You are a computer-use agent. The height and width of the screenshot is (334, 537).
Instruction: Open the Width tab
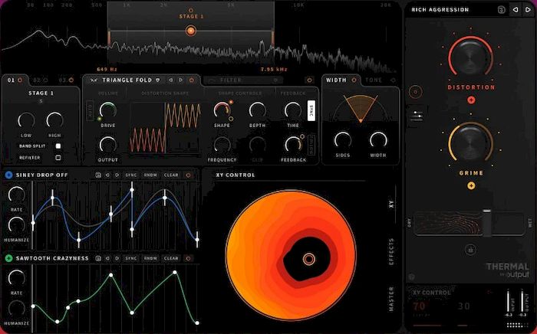(x=336, y=80)
